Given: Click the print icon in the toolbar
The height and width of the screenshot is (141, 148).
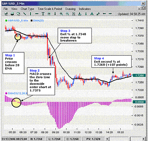Looking at the screenshot, I should click(12, 14).
